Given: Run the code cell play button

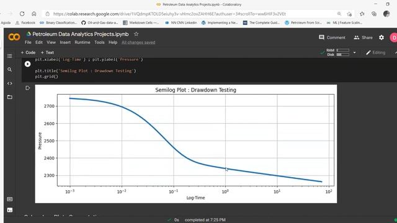Looking at the screenshot, I should (x=27, y=64).
